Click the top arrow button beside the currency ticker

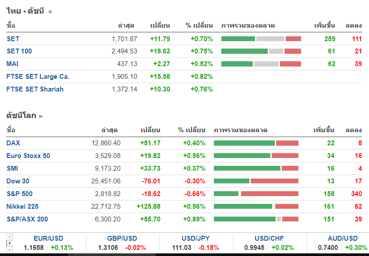click(9, 237)
